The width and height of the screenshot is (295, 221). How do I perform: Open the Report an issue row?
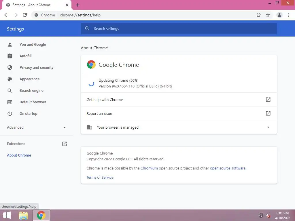pyautogui.click(x=179, y=113)
